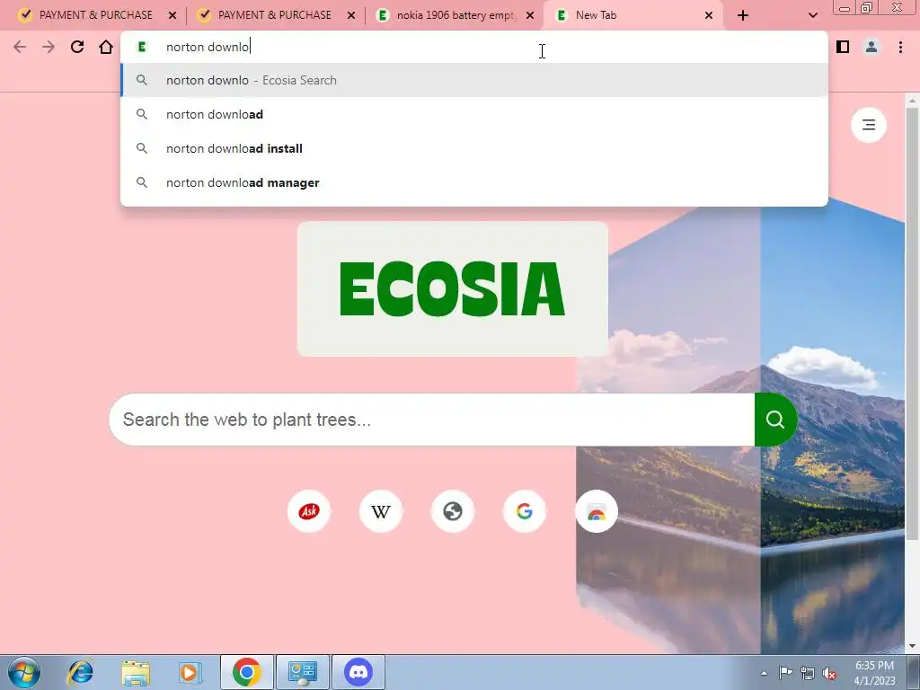This screenshot has height=690, width=920.
Task: Open the home page via house icon
Action: pos(106,47)
